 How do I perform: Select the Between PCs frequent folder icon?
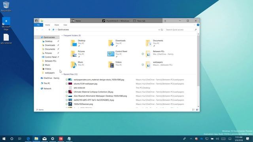tap(148, 54)
